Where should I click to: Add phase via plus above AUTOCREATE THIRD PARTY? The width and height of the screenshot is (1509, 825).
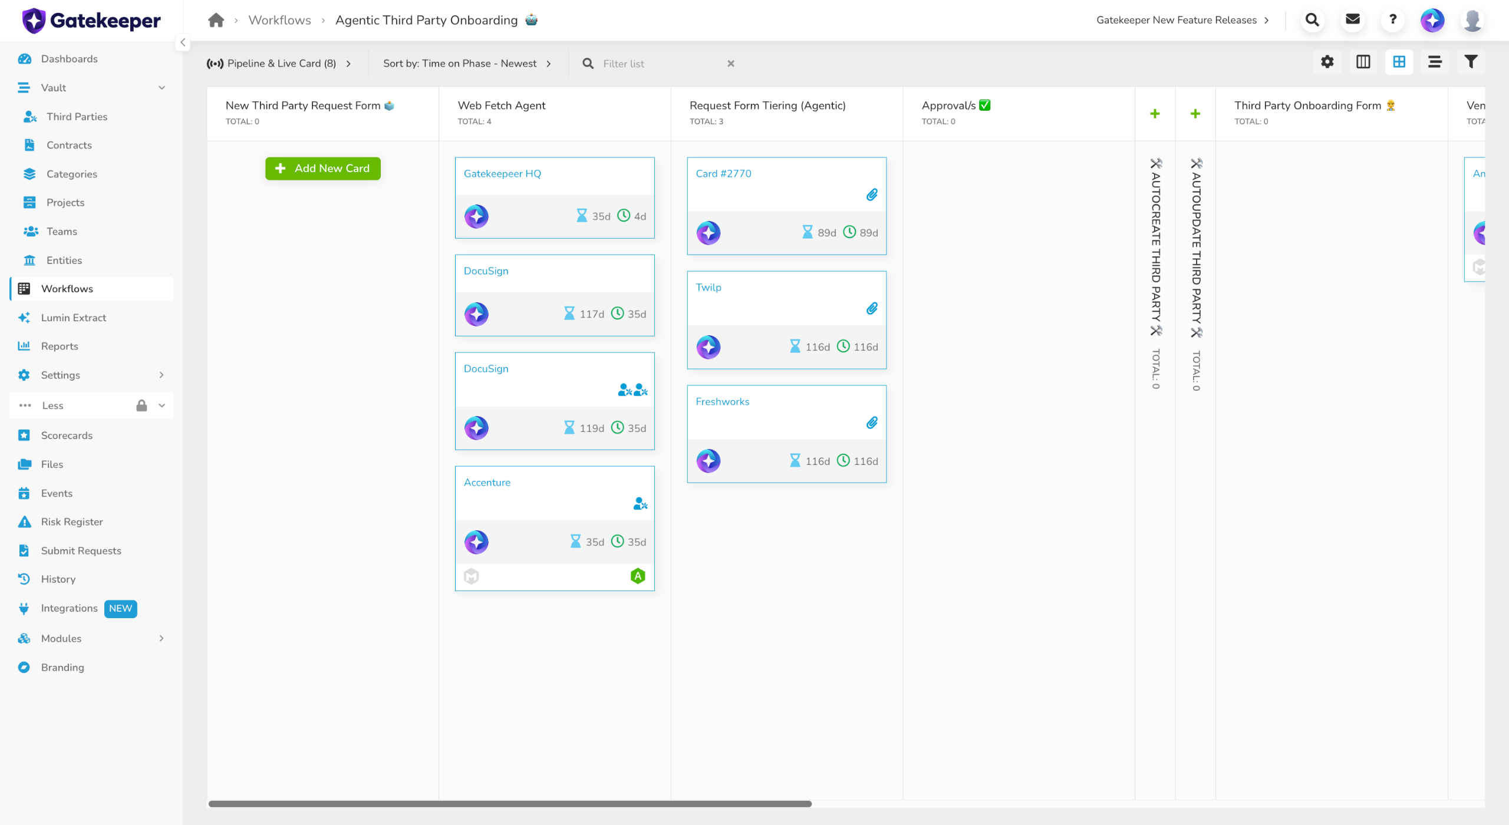coord(1155,114)
